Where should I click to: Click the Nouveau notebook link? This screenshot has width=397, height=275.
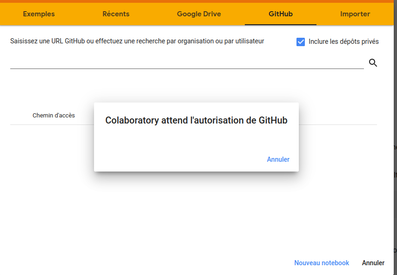322,263
